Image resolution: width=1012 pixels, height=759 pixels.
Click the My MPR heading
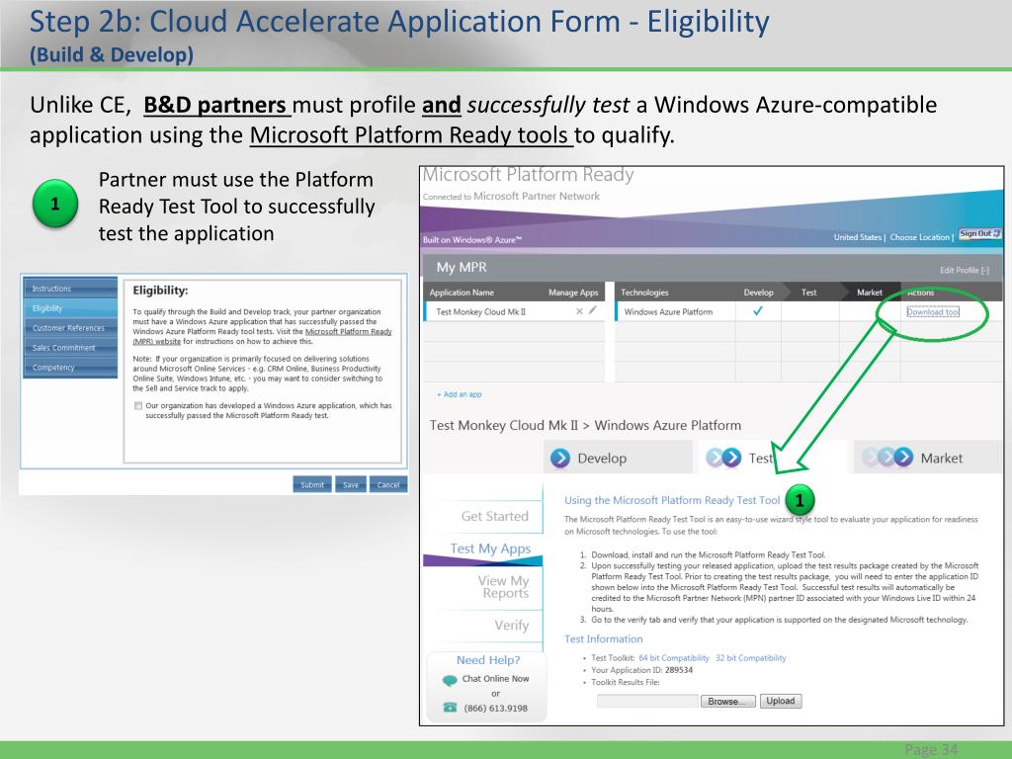(462, 267)
